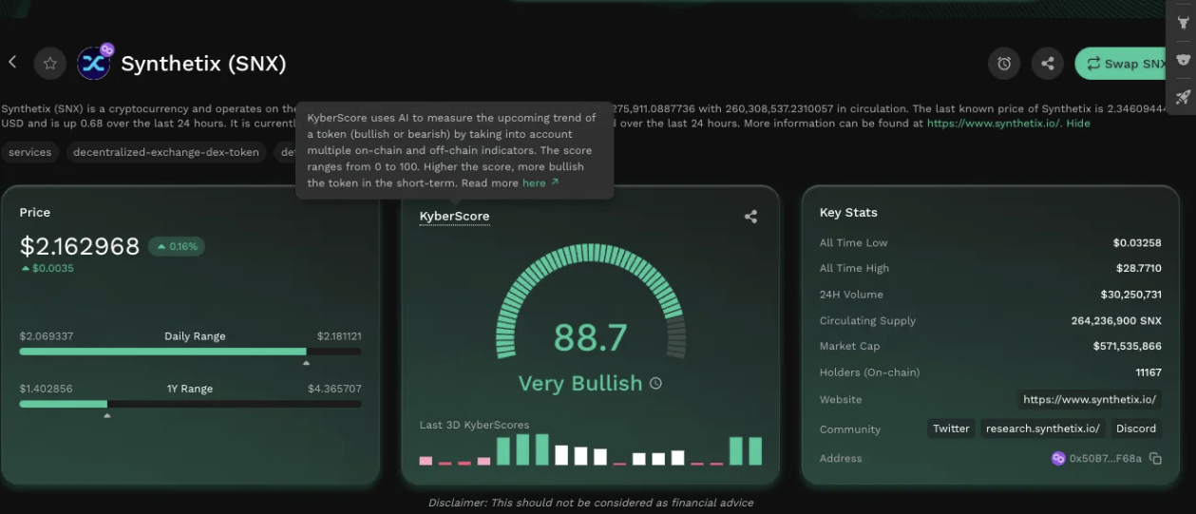Open the bull icon in the side panel
Image resolution: width=1196 pixels, height=514 pixels.
click(x=1184, y=23)
